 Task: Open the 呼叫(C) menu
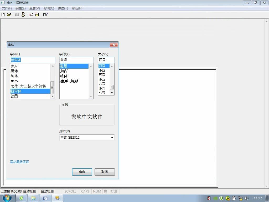49,8
